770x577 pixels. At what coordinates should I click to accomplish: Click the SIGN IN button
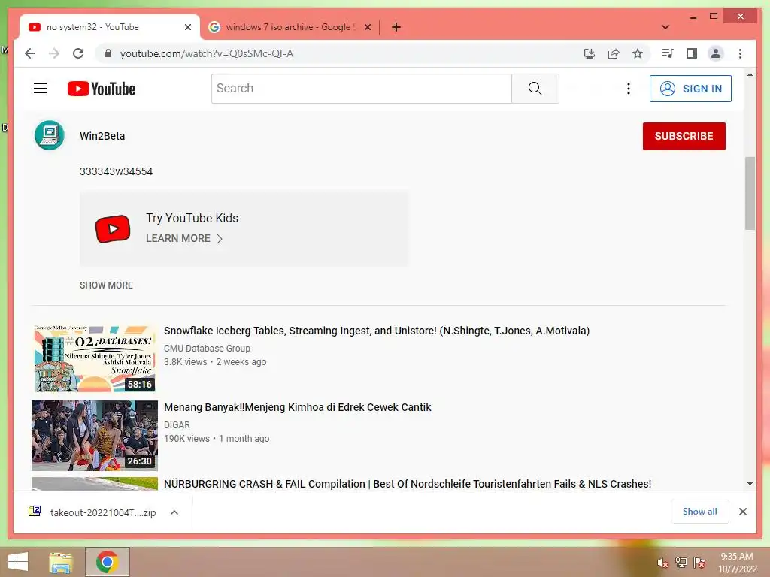[x=690, y=89]
